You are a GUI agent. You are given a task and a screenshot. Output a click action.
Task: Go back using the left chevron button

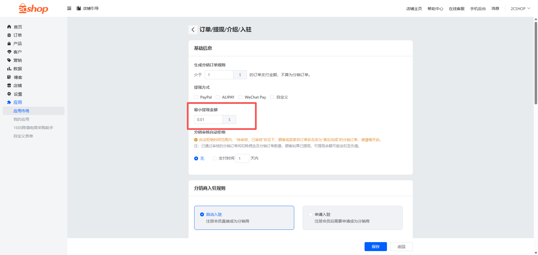pyautogui.click(x=193, y=30)
